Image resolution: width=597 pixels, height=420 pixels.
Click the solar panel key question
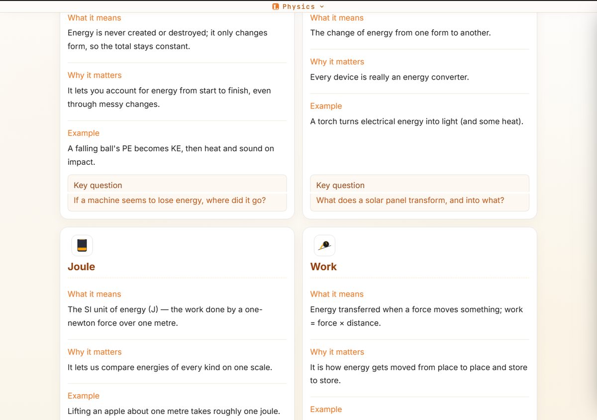(x=410, y=200)
